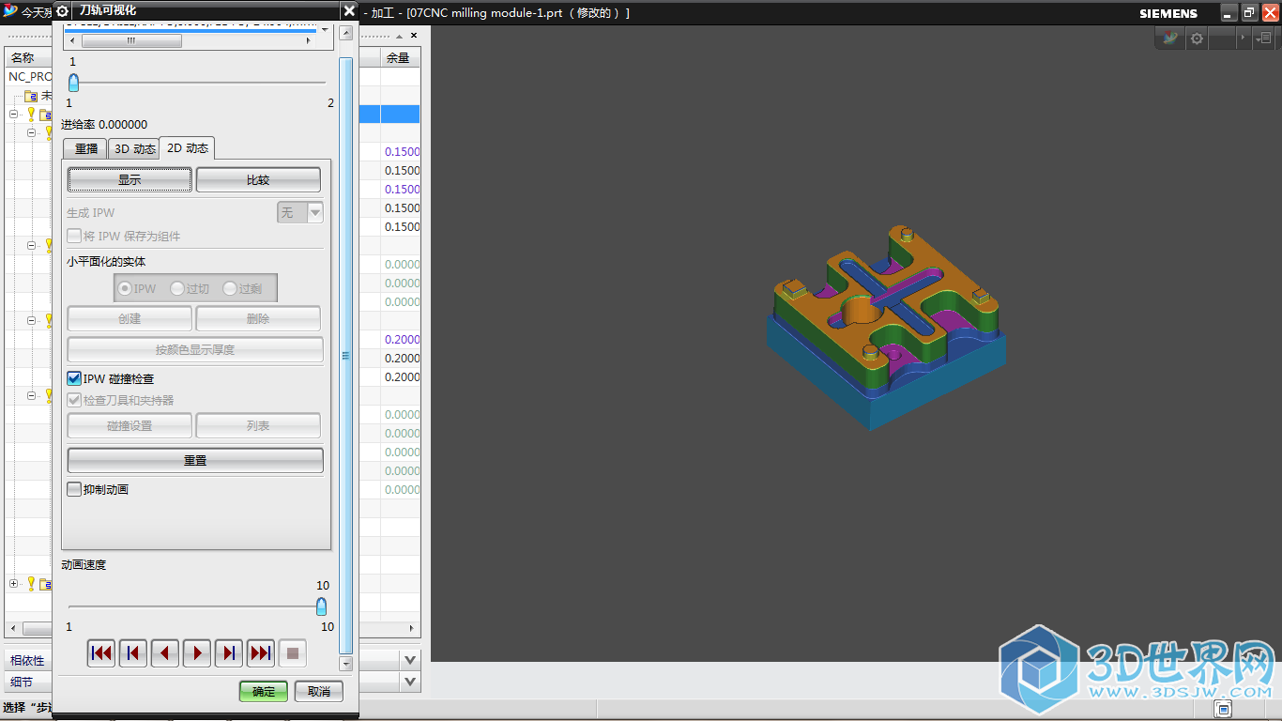Select the 过切 radio button

[x=177, y=288]
